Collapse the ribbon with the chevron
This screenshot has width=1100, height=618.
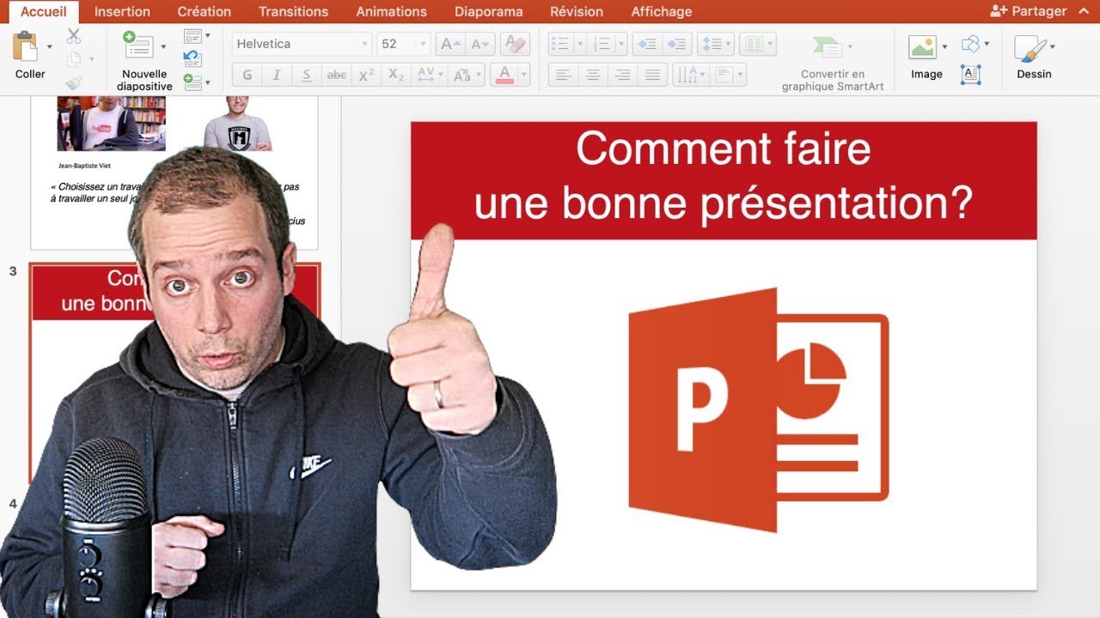click(1083, 10)
